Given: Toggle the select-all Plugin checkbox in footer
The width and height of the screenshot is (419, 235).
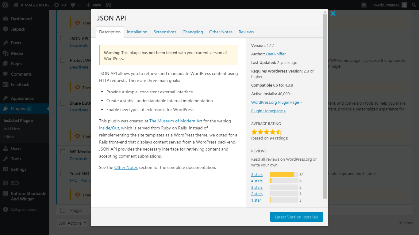Looking at the screenshot, I should (x=63, y=210).
